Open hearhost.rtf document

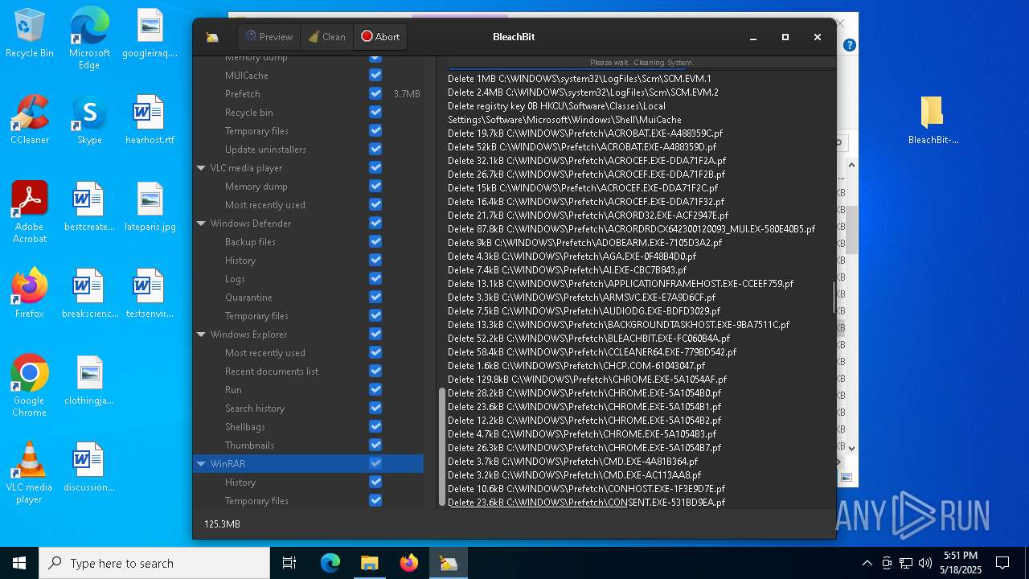tap(150, 121)
